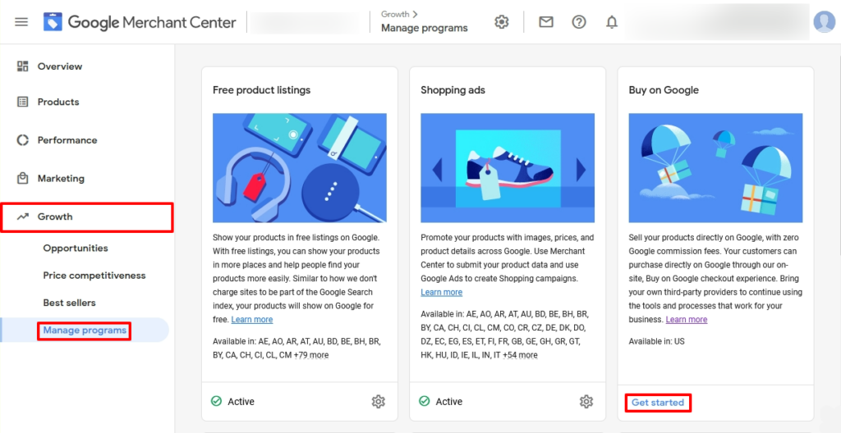
Task: Open Marketing section in sidebar
Action: 61,179
